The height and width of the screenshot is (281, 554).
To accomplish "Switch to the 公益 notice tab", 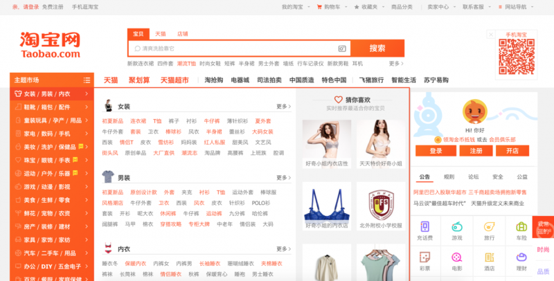I will click(522, 177).
